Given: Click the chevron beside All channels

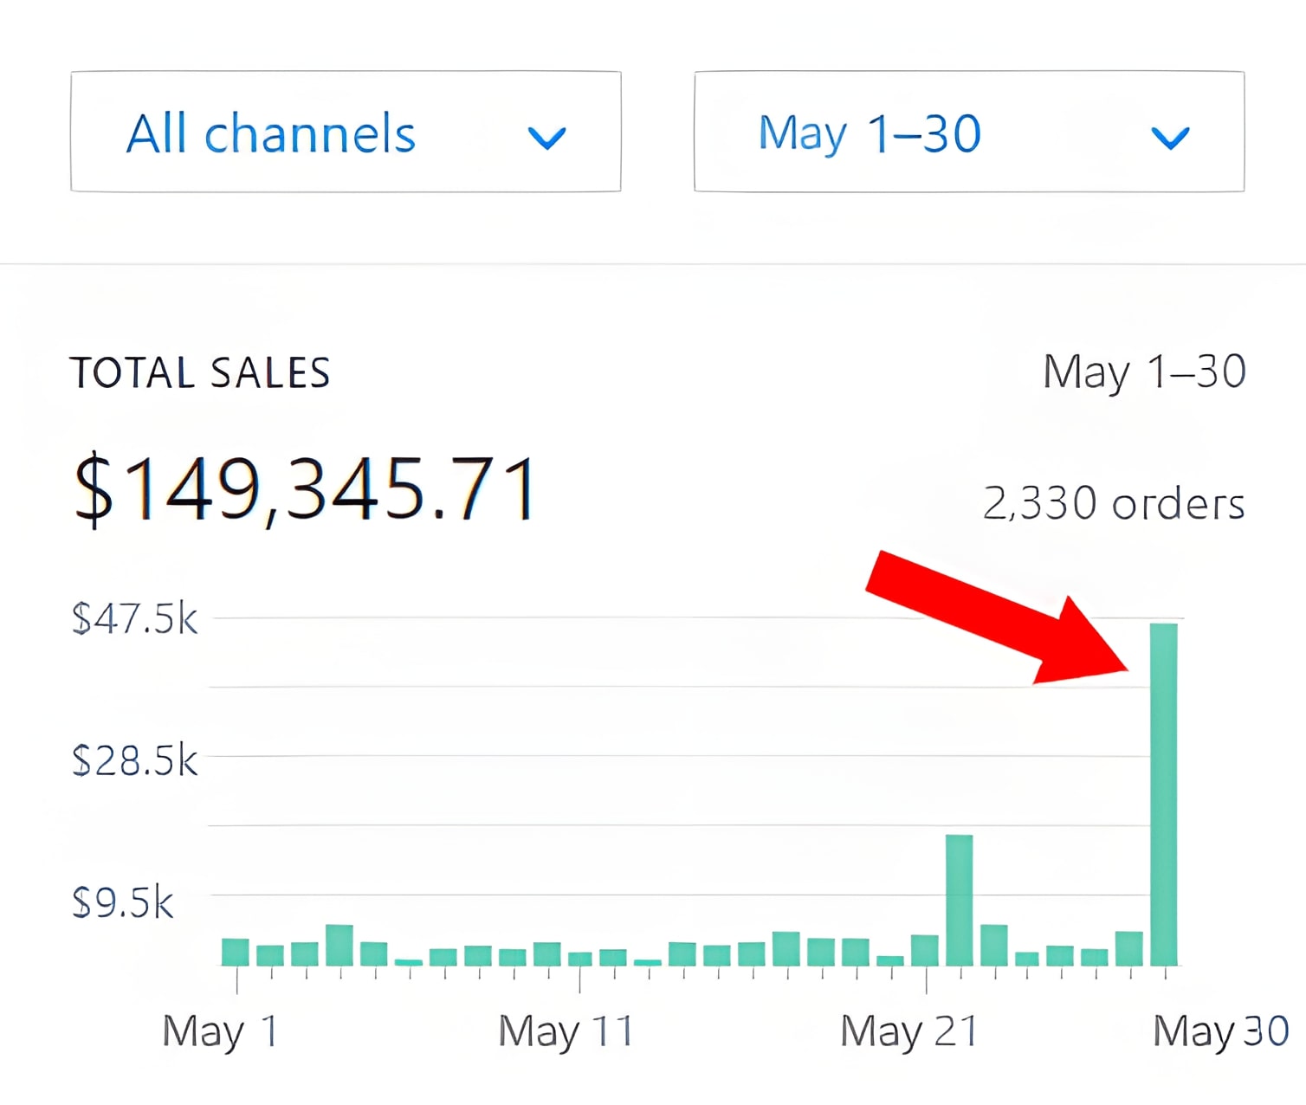Looking at the screenshot, I should click(546, 137).
